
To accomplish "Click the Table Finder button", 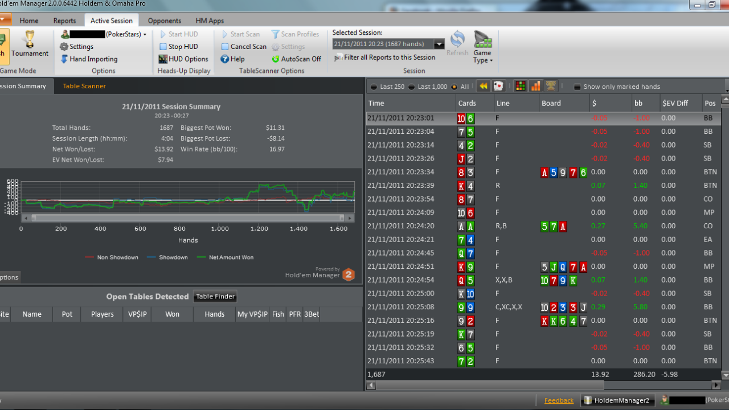I will click(215, 297).
